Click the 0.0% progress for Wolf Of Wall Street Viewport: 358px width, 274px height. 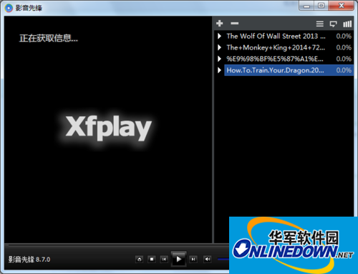click(x=344, y=36)
